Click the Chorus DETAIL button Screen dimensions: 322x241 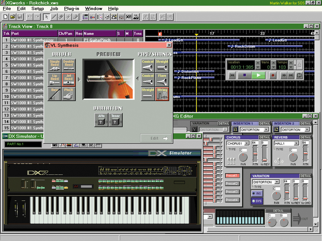pyautogui.click(x=264, y=138)
